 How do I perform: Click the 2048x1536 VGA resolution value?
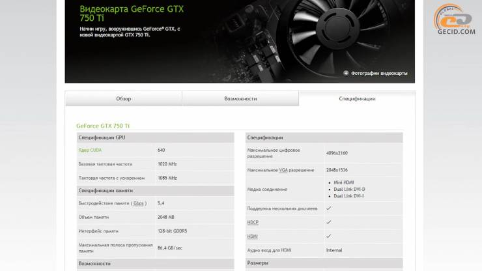pos(337,170)
